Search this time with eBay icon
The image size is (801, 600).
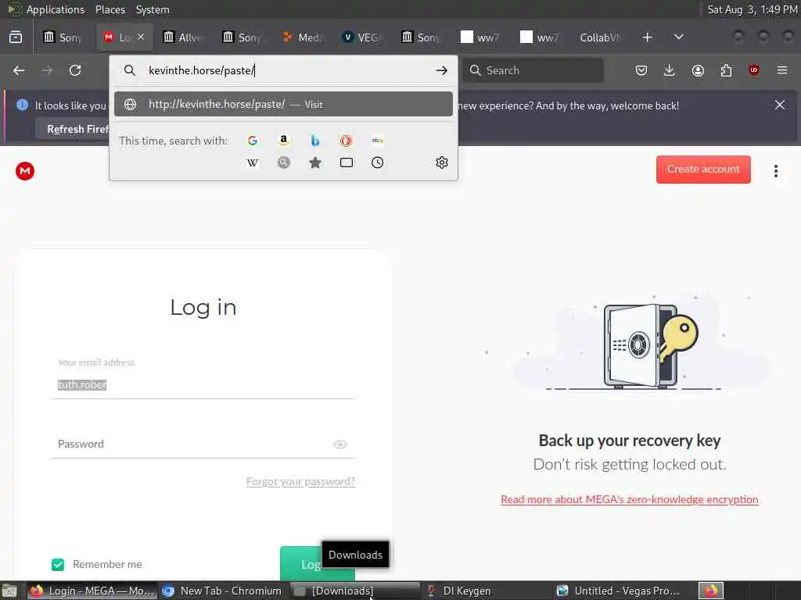point(378,141)
